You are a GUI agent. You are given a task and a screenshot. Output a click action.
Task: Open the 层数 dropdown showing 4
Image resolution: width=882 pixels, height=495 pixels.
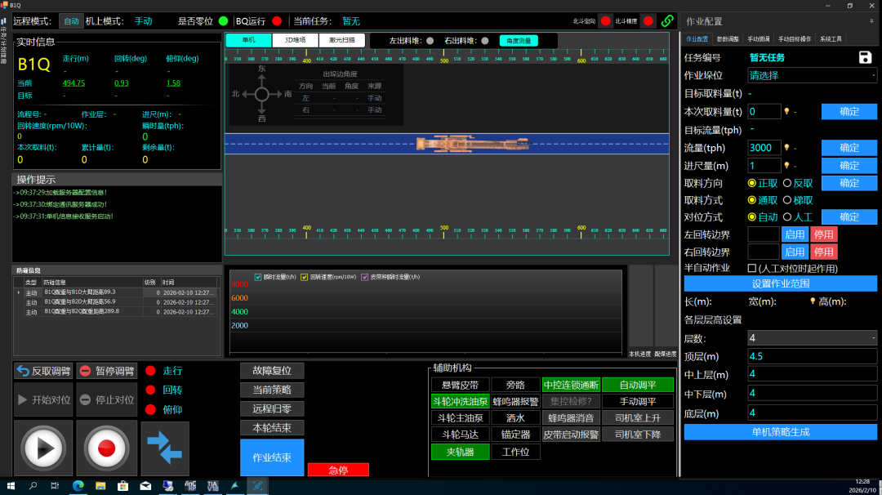(812, 337)
